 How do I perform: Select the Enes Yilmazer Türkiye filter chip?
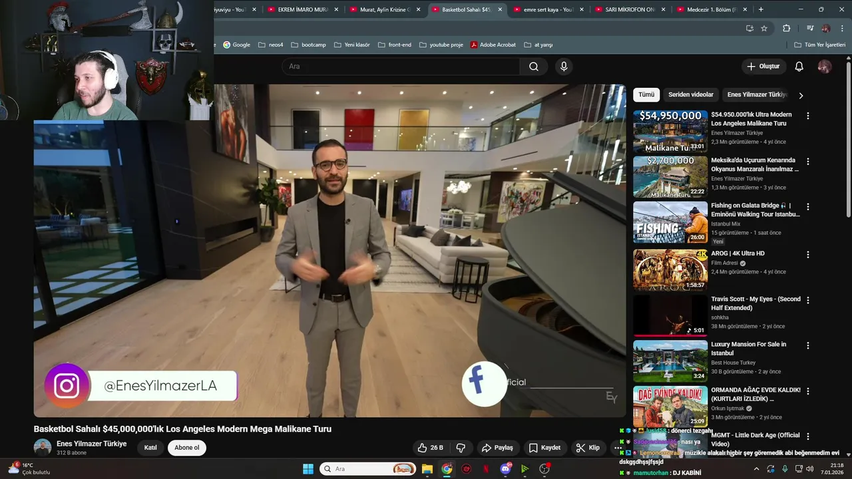tap(757, 94)
